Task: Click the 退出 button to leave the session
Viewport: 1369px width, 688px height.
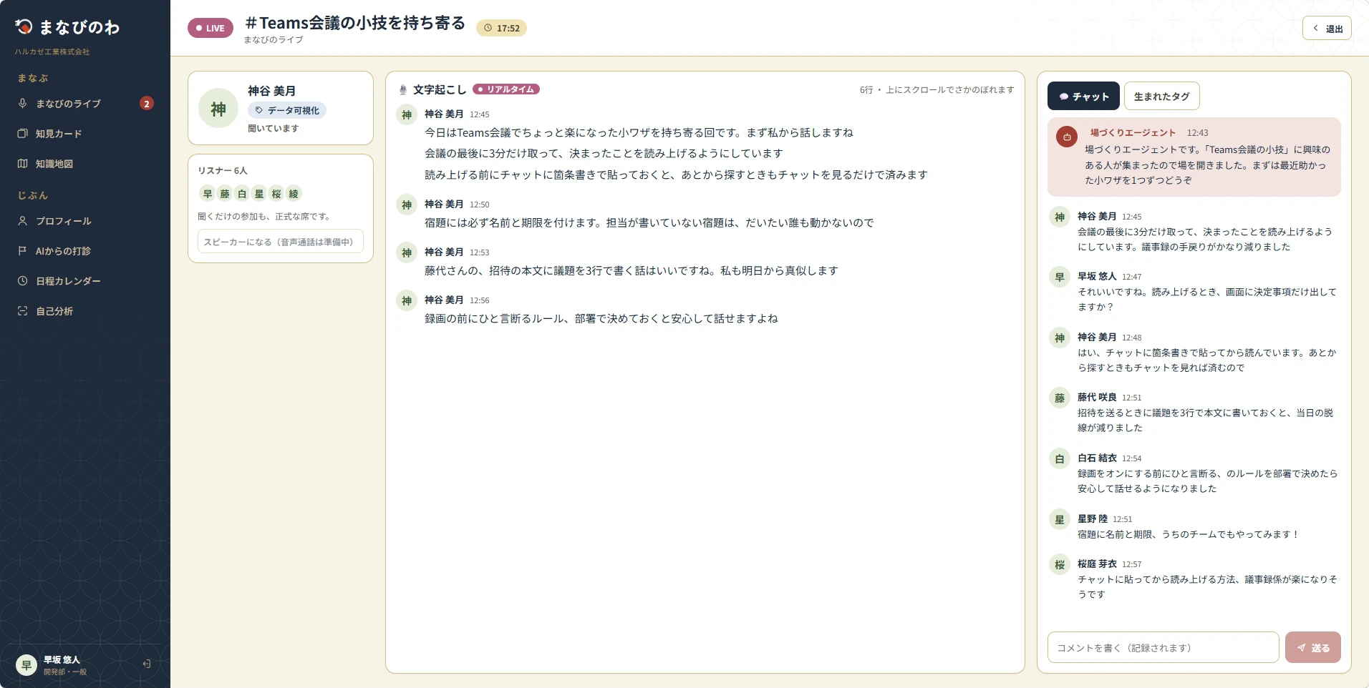Action: tap(1327, 29)
